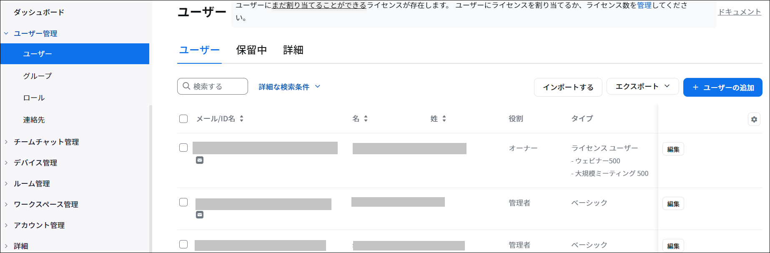Viewport: 770px width, 253px height.
Task: Expand アカウント管理 in sidebar
Action: [x=6, y=225]
